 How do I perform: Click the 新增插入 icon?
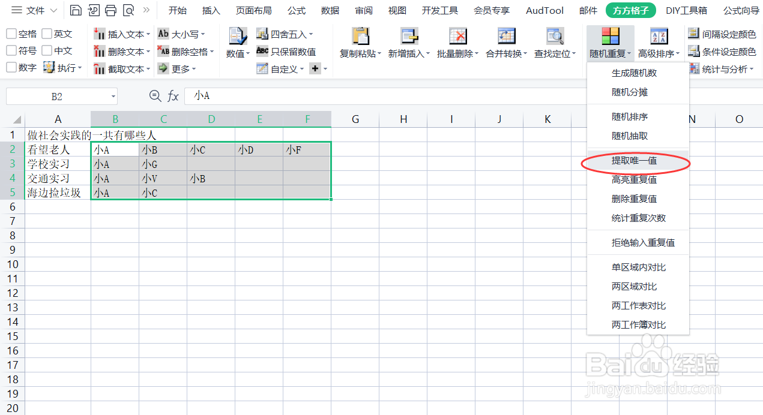coord(409,37)
